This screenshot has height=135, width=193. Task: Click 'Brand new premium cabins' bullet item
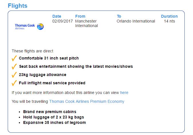click(x=49, y=112)
